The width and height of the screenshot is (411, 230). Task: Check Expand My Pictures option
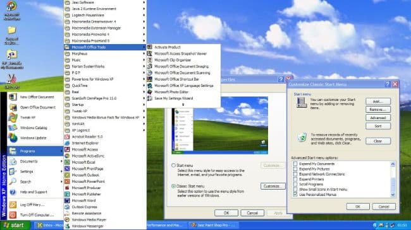tap(295, 169)
